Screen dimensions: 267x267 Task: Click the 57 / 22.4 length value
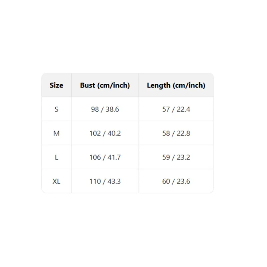pyautogui.click(x=176, y=109)
